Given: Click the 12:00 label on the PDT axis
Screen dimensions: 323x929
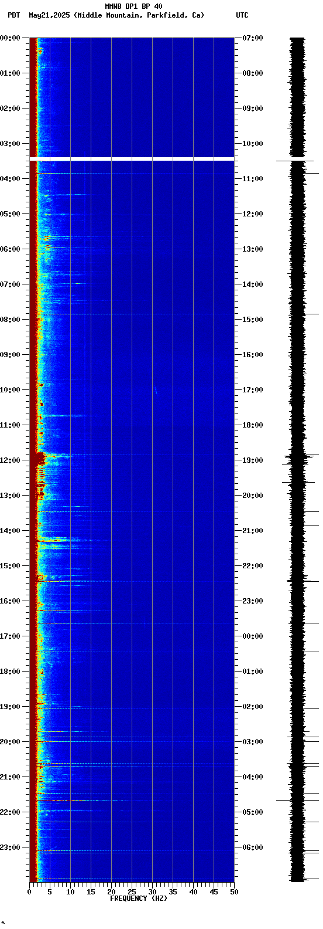Looking at the screenshot, I should point(10,460).
